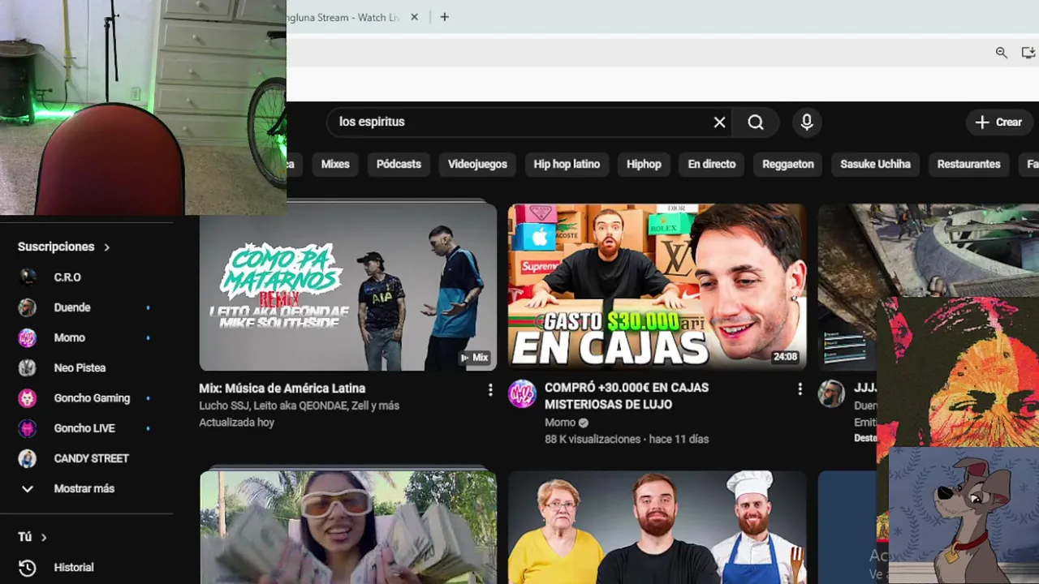Click the Neo Pistea subscription name
The height and width of the screenshot is (584, 1039).
(x=80, y=367)
